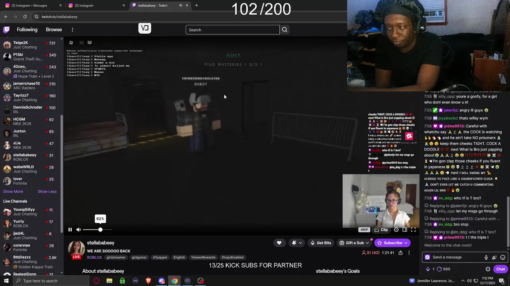Select the ROBLOX category link
The image size is (510, 286).
[x=94, y=257]
